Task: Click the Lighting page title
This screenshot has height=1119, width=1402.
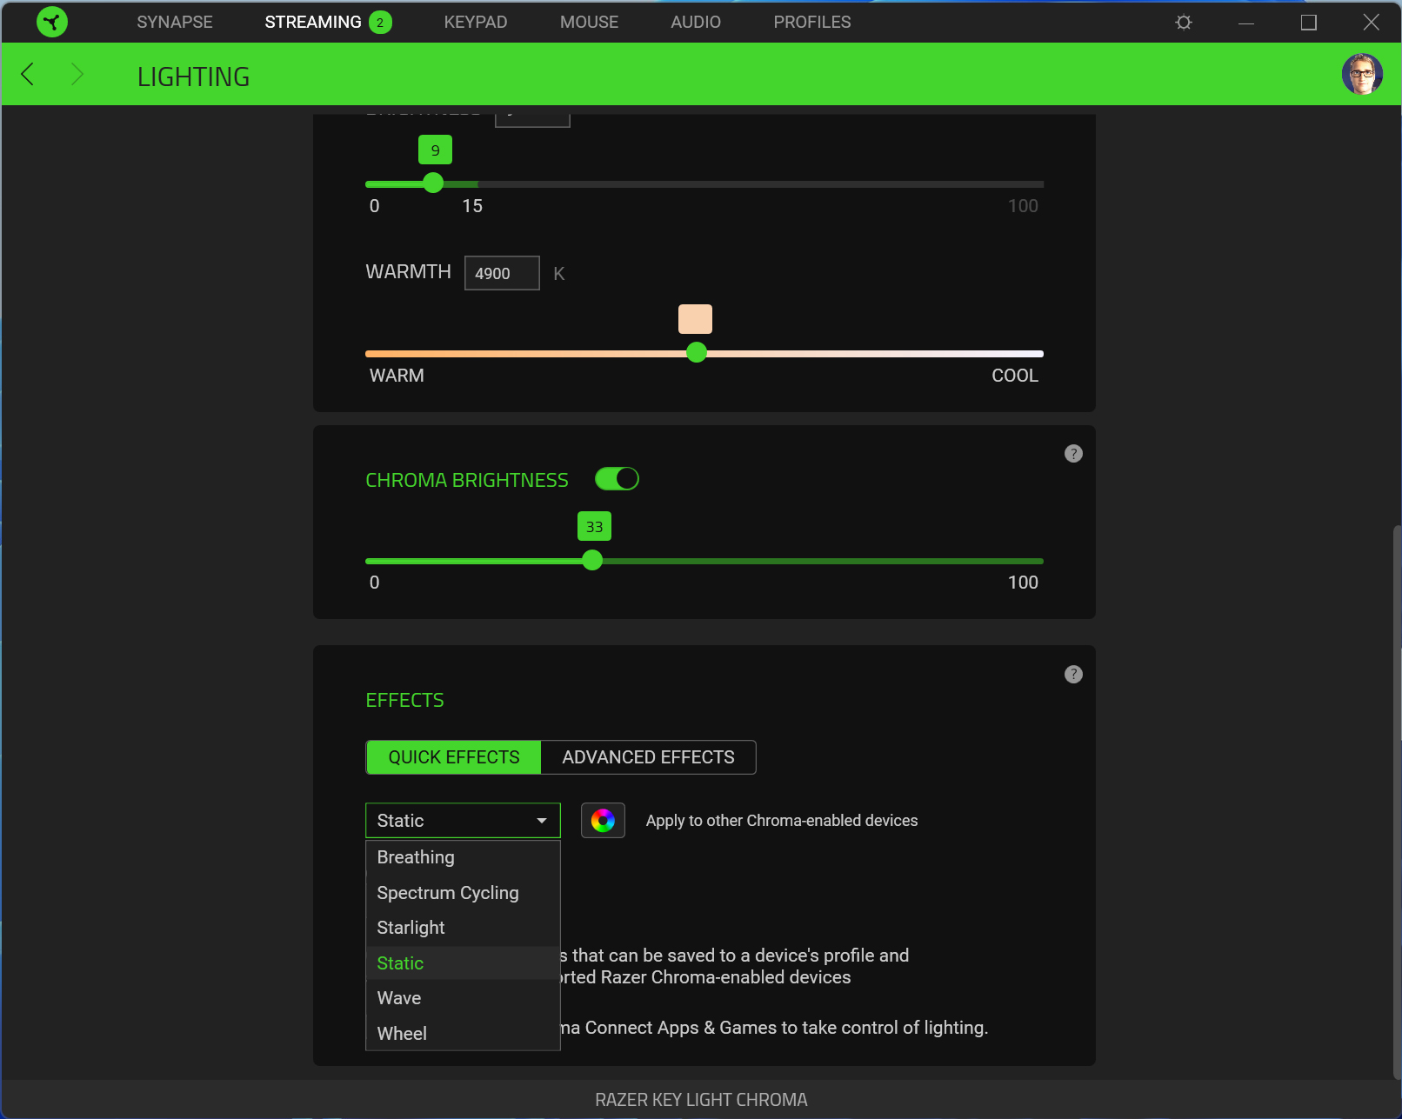Action: coord(193,77)
